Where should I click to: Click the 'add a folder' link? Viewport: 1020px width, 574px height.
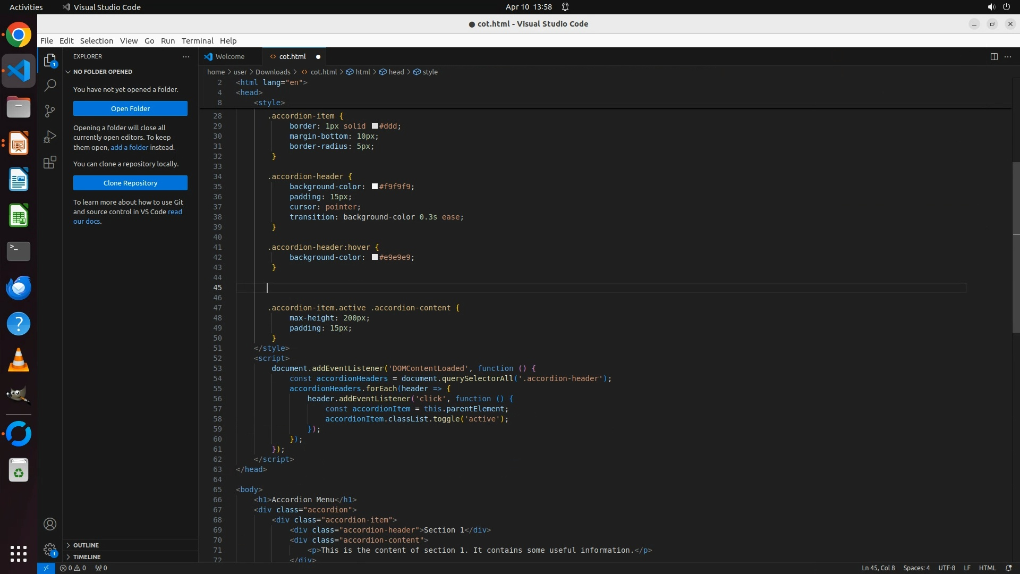click(x=129, y=147)
